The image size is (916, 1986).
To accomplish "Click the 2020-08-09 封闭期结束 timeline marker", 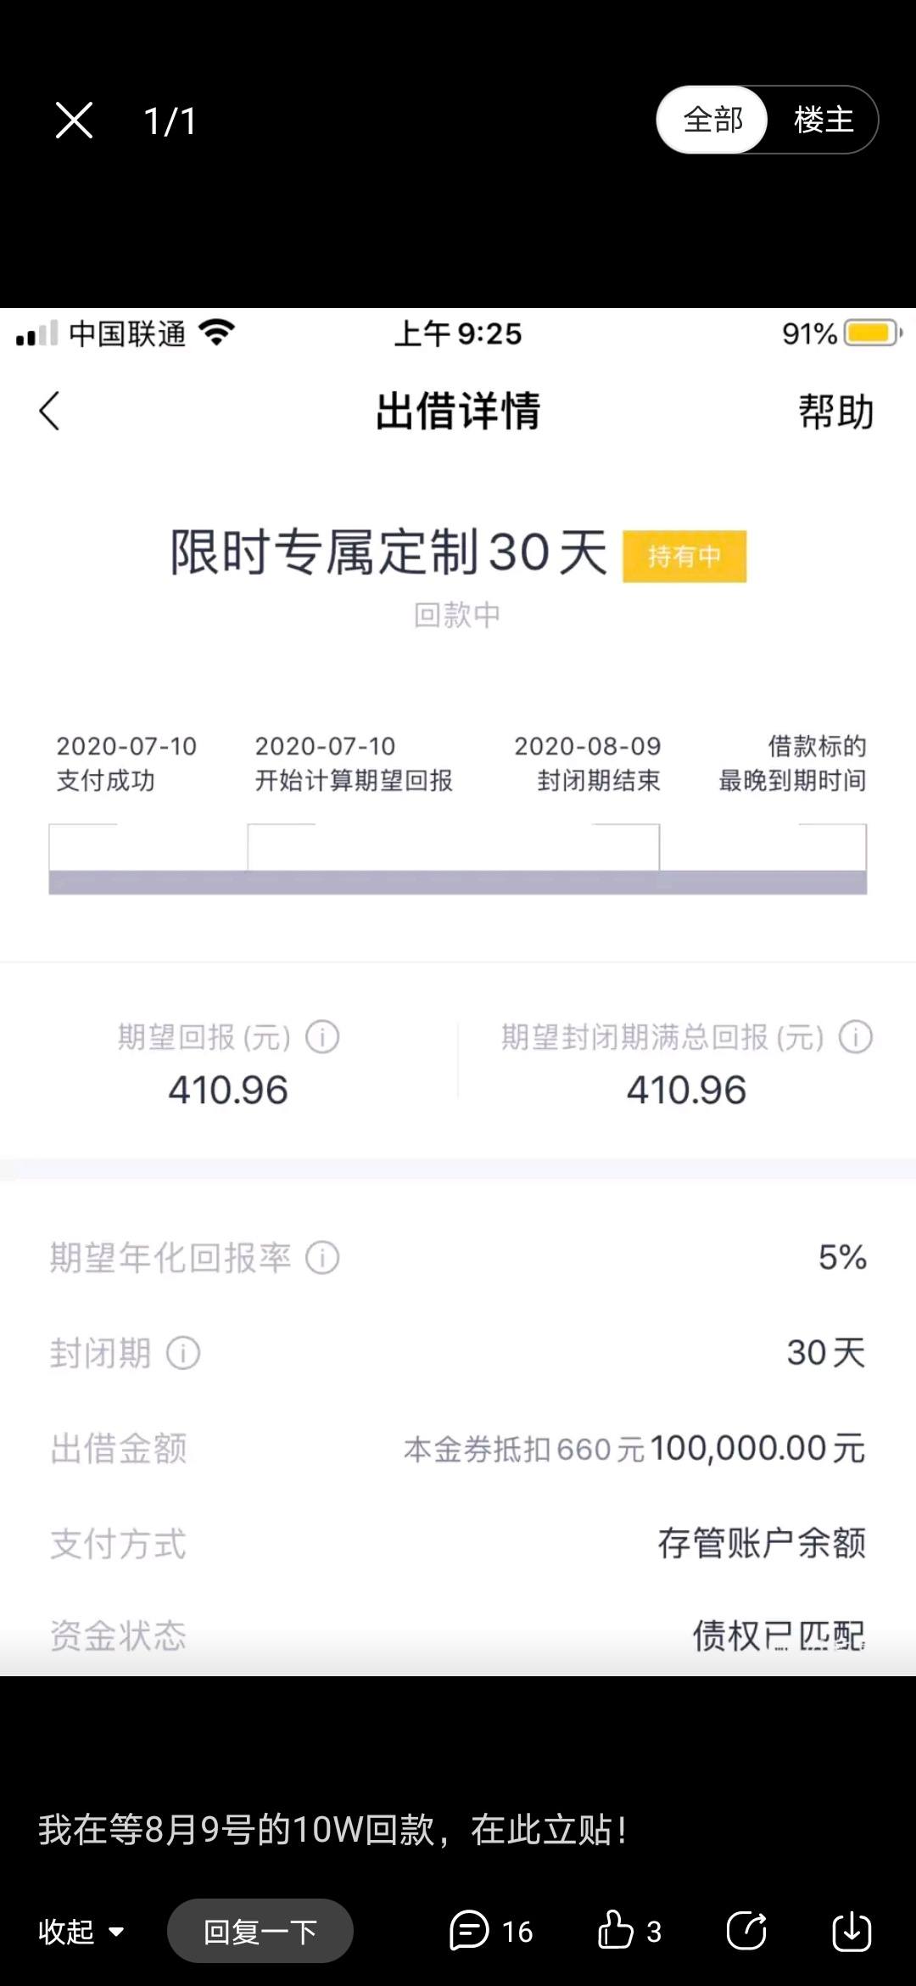I will [588, 763].
